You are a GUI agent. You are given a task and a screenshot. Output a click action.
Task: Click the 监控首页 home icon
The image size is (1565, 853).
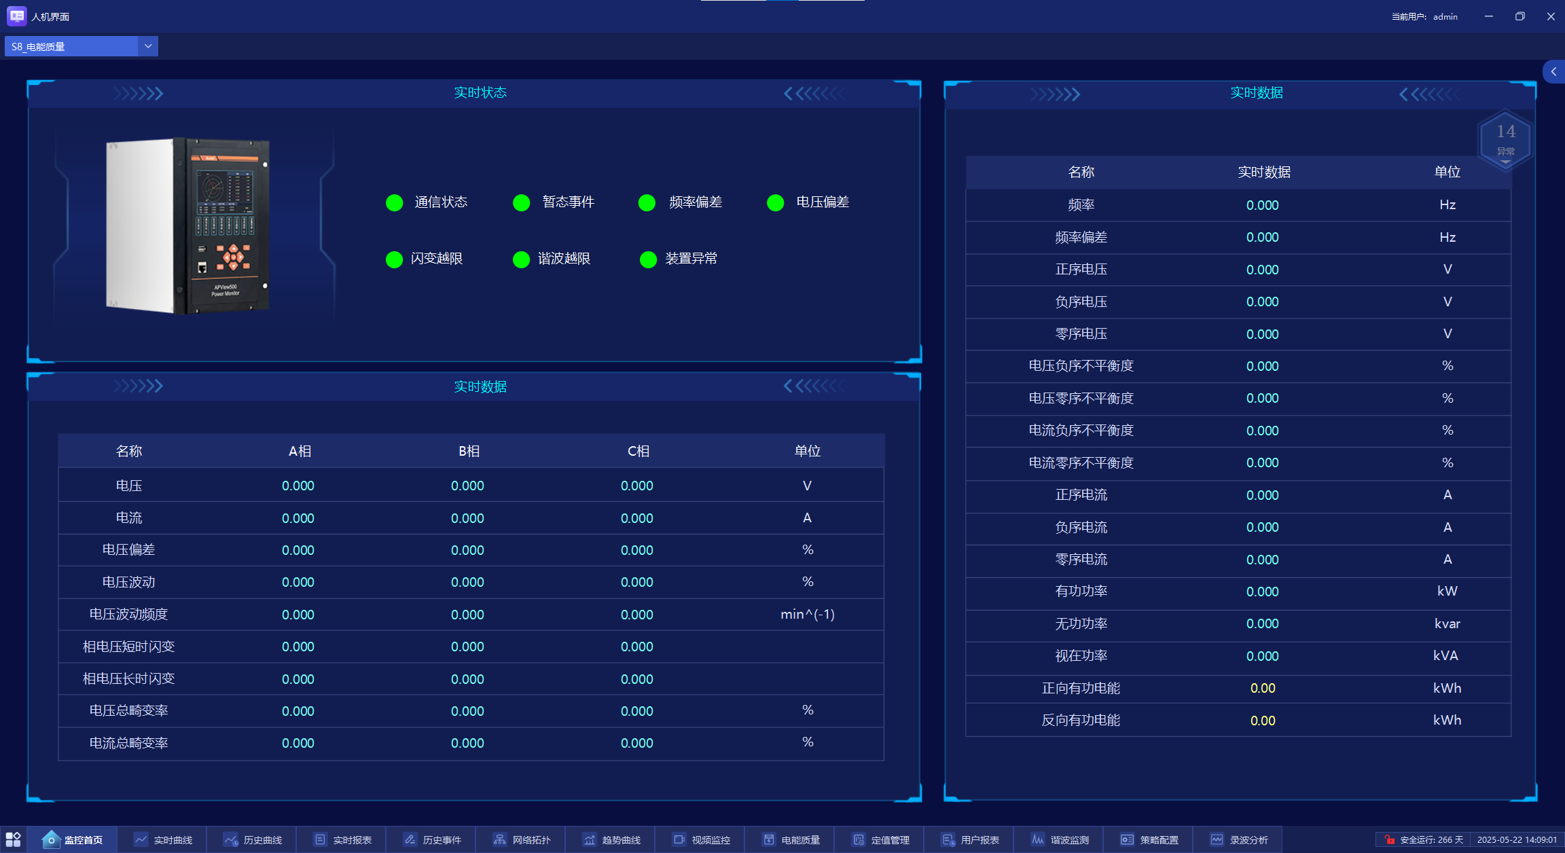click(51, 840)
